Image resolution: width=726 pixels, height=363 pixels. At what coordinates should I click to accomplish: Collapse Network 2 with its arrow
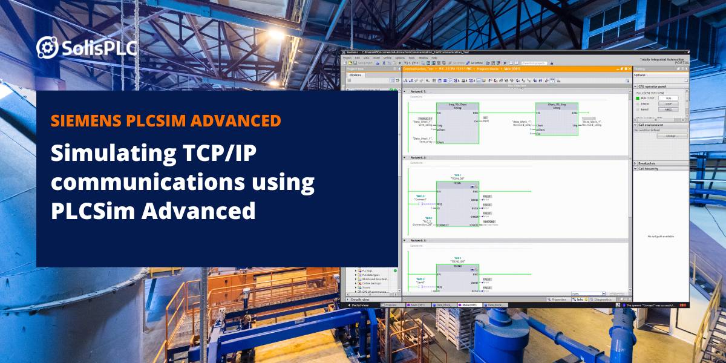[x=404, y=157]
